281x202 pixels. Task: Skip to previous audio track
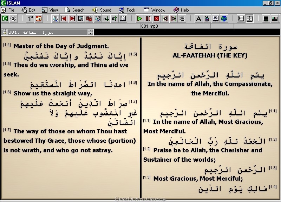(165, 19)
